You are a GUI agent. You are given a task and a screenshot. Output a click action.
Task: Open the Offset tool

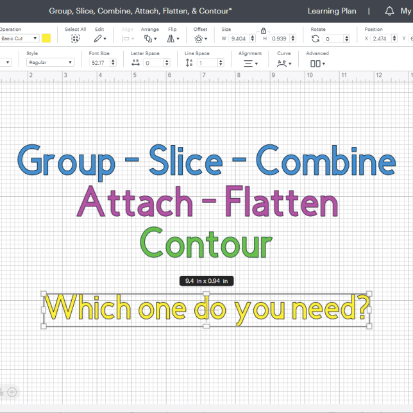[201, 38]
